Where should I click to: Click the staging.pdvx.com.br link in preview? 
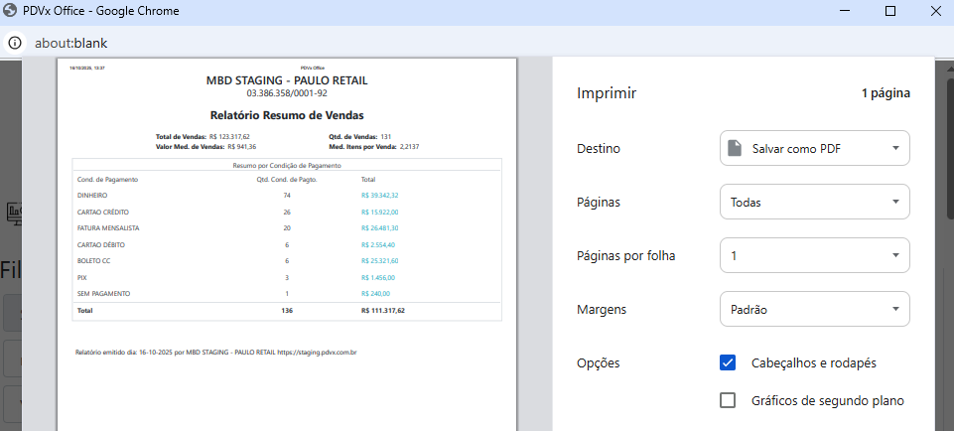[x=317, y=352]
